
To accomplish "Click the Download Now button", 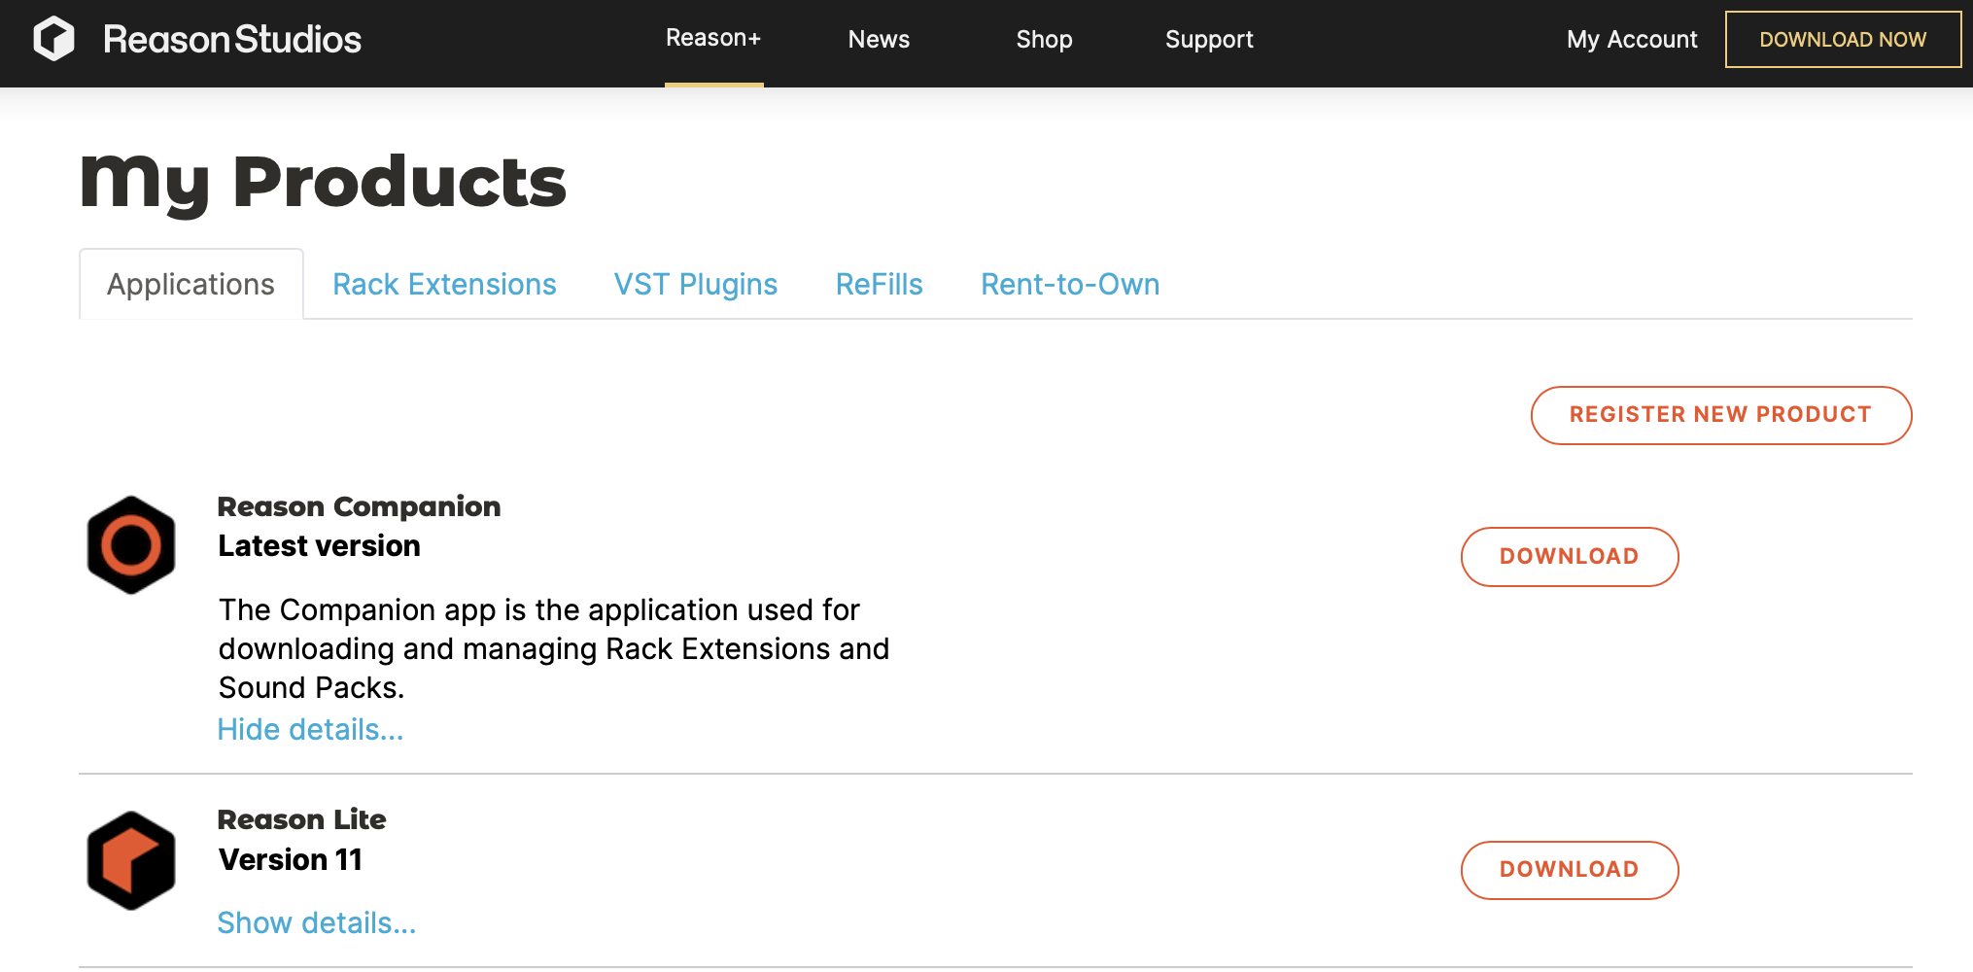I will [x=1843, y=40].
